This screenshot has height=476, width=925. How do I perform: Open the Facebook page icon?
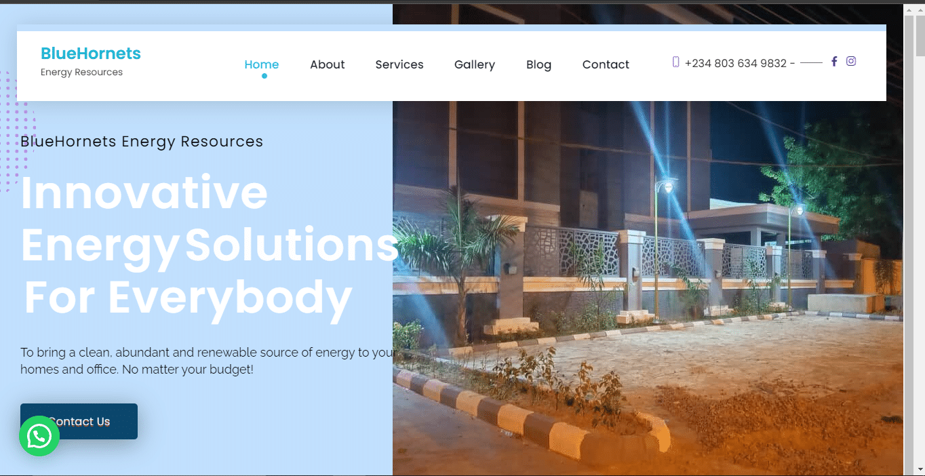[x=834, y=61]
